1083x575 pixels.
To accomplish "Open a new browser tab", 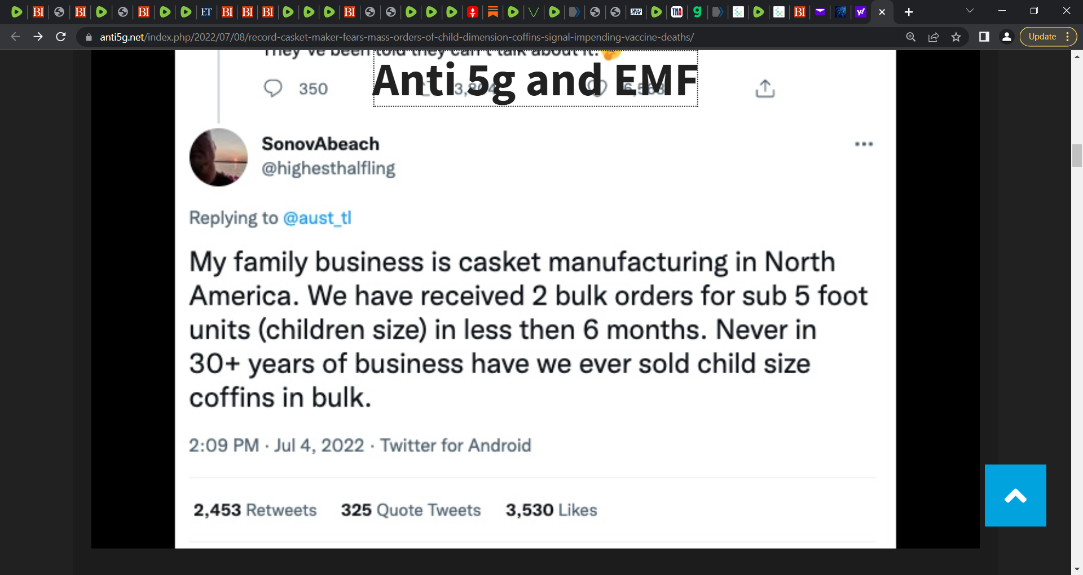I will pyautogui.click(x=909, y=12).
